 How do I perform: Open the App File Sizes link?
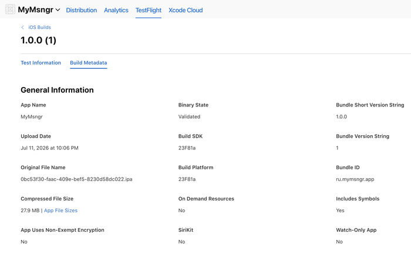click(x=60, y=210)
